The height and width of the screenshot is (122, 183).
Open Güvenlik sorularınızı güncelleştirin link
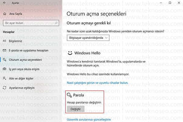pyautogui.click(x=89, y=120)
